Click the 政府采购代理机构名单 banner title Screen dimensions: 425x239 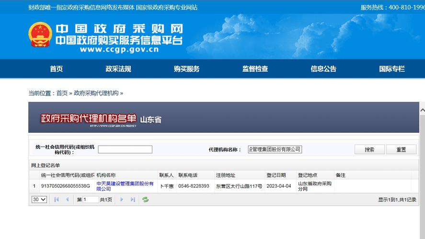point(88,119)
